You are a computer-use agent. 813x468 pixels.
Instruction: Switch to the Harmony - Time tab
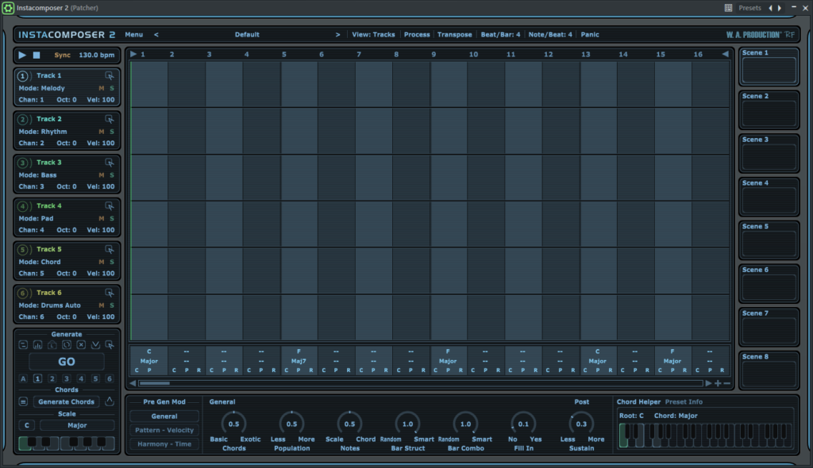(164, 444)
